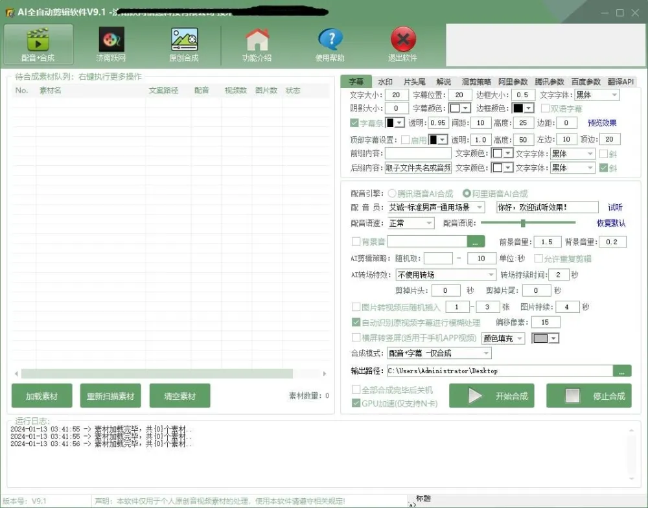Click the 济南跃网 toolbar icon
Image resolution: width=648 pixels, height=508 pixels.
pyautogui.click(x=110, y=43)
